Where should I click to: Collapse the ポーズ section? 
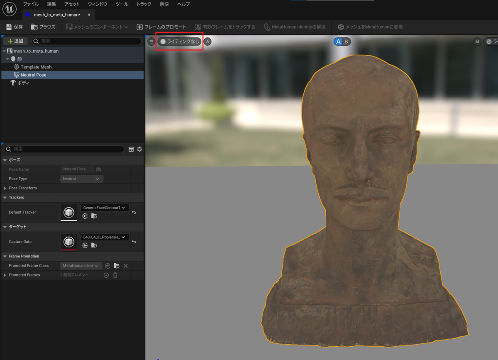pos(5,160)
